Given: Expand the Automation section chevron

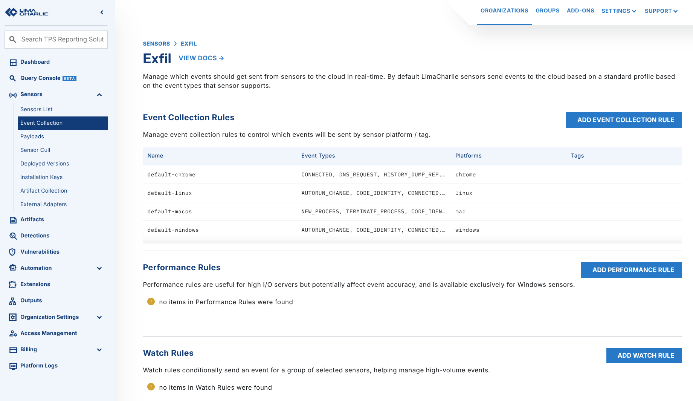Looking at the screenshot, I should click(99, 268).
